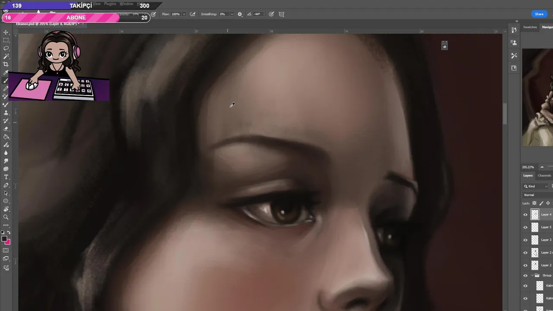Switch to the Swatches tab
This screenshot has height=311, width=553.
click(530, 27)
